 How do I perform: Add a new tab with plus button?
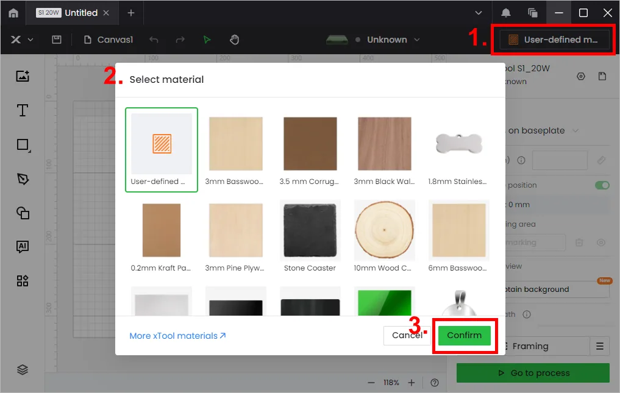(131, 13)
